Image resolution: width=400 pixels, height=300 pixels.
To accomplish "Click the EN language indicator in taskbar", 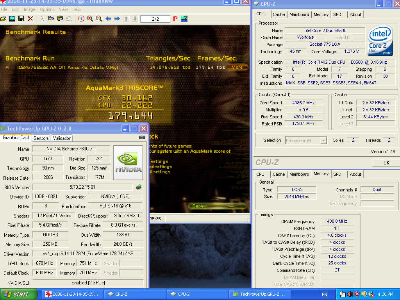I will tap(325, 295).
